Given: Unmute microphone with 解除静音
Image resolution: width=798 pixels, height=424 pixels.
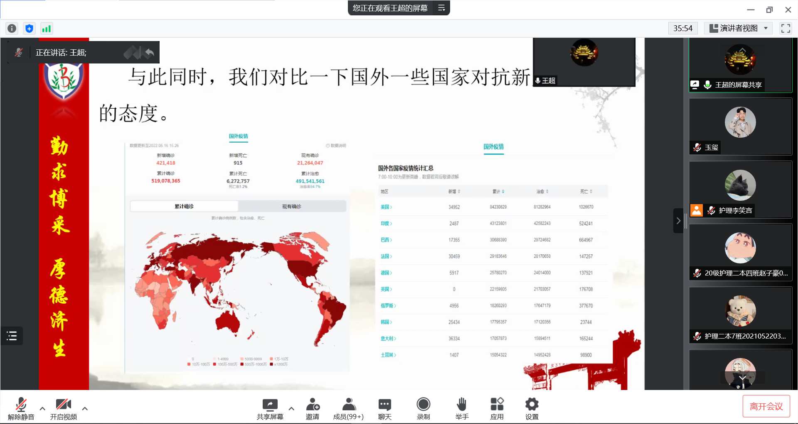Looking at the screenshot, I should point(21,408).
